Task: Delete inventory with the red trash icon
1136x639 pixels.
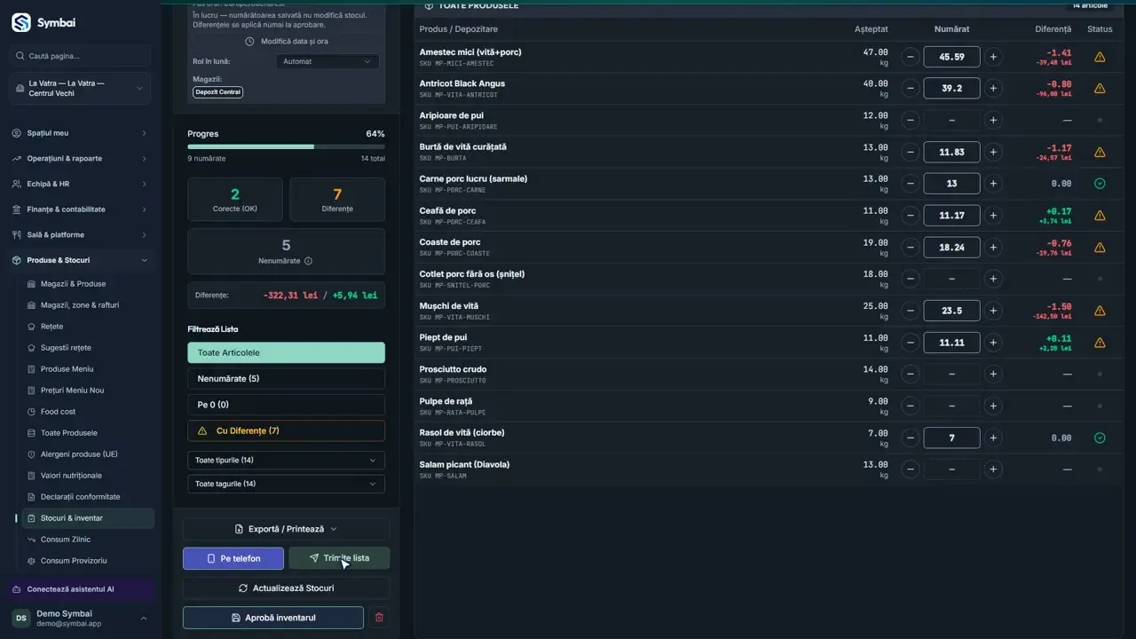Action: [x=379, y=618]
